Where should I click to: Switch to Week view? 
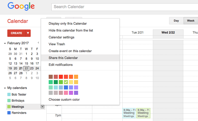(191, 21)
